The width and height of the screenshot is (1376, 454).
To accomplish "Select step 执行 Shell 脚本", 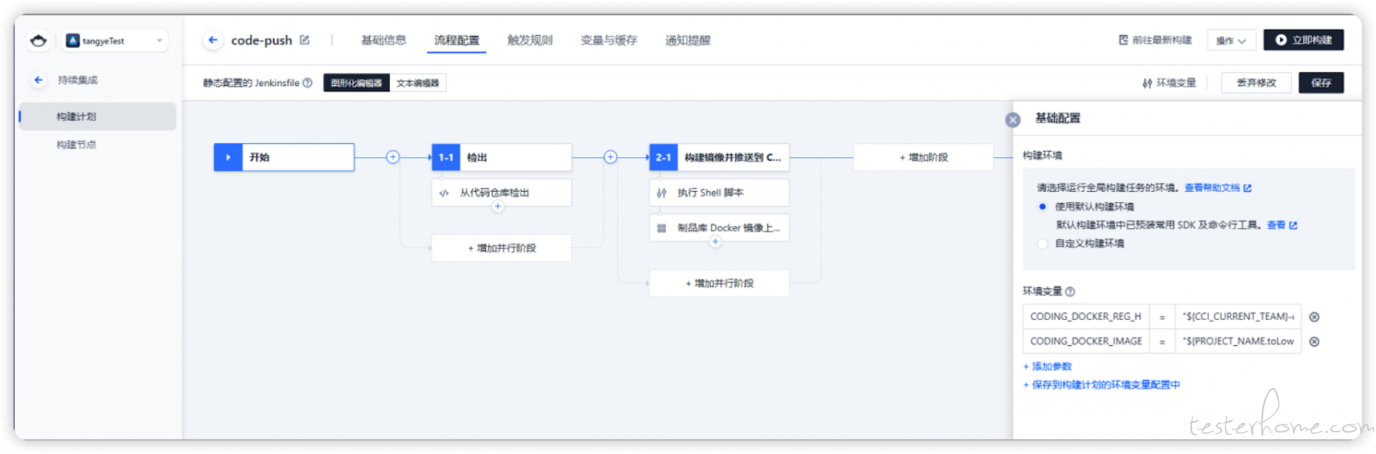I will 719,193.
